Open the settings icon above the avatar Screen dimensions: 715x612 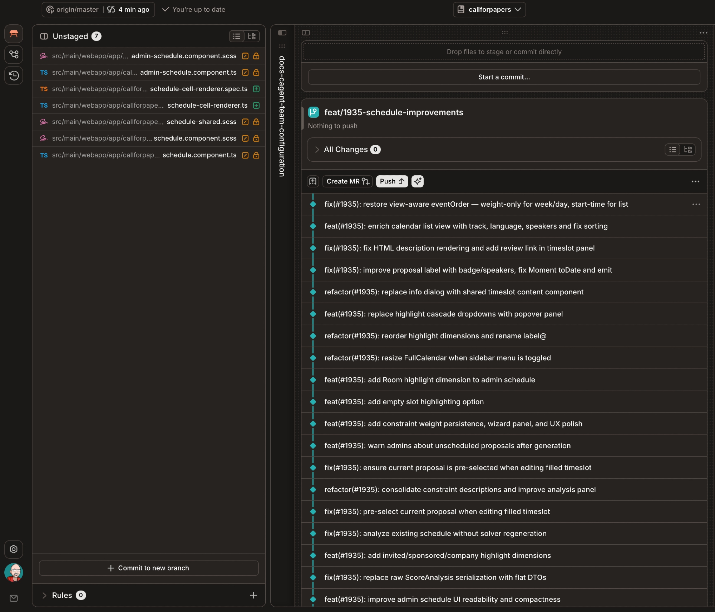pyautogui.click(x=14, y=549)
